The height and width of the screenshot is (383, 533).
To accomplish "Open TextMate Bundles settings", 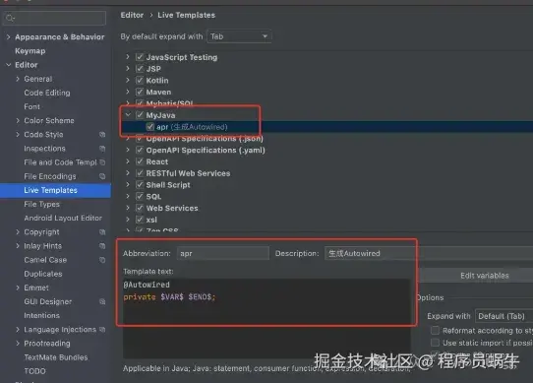I will [x=56, y=357].
